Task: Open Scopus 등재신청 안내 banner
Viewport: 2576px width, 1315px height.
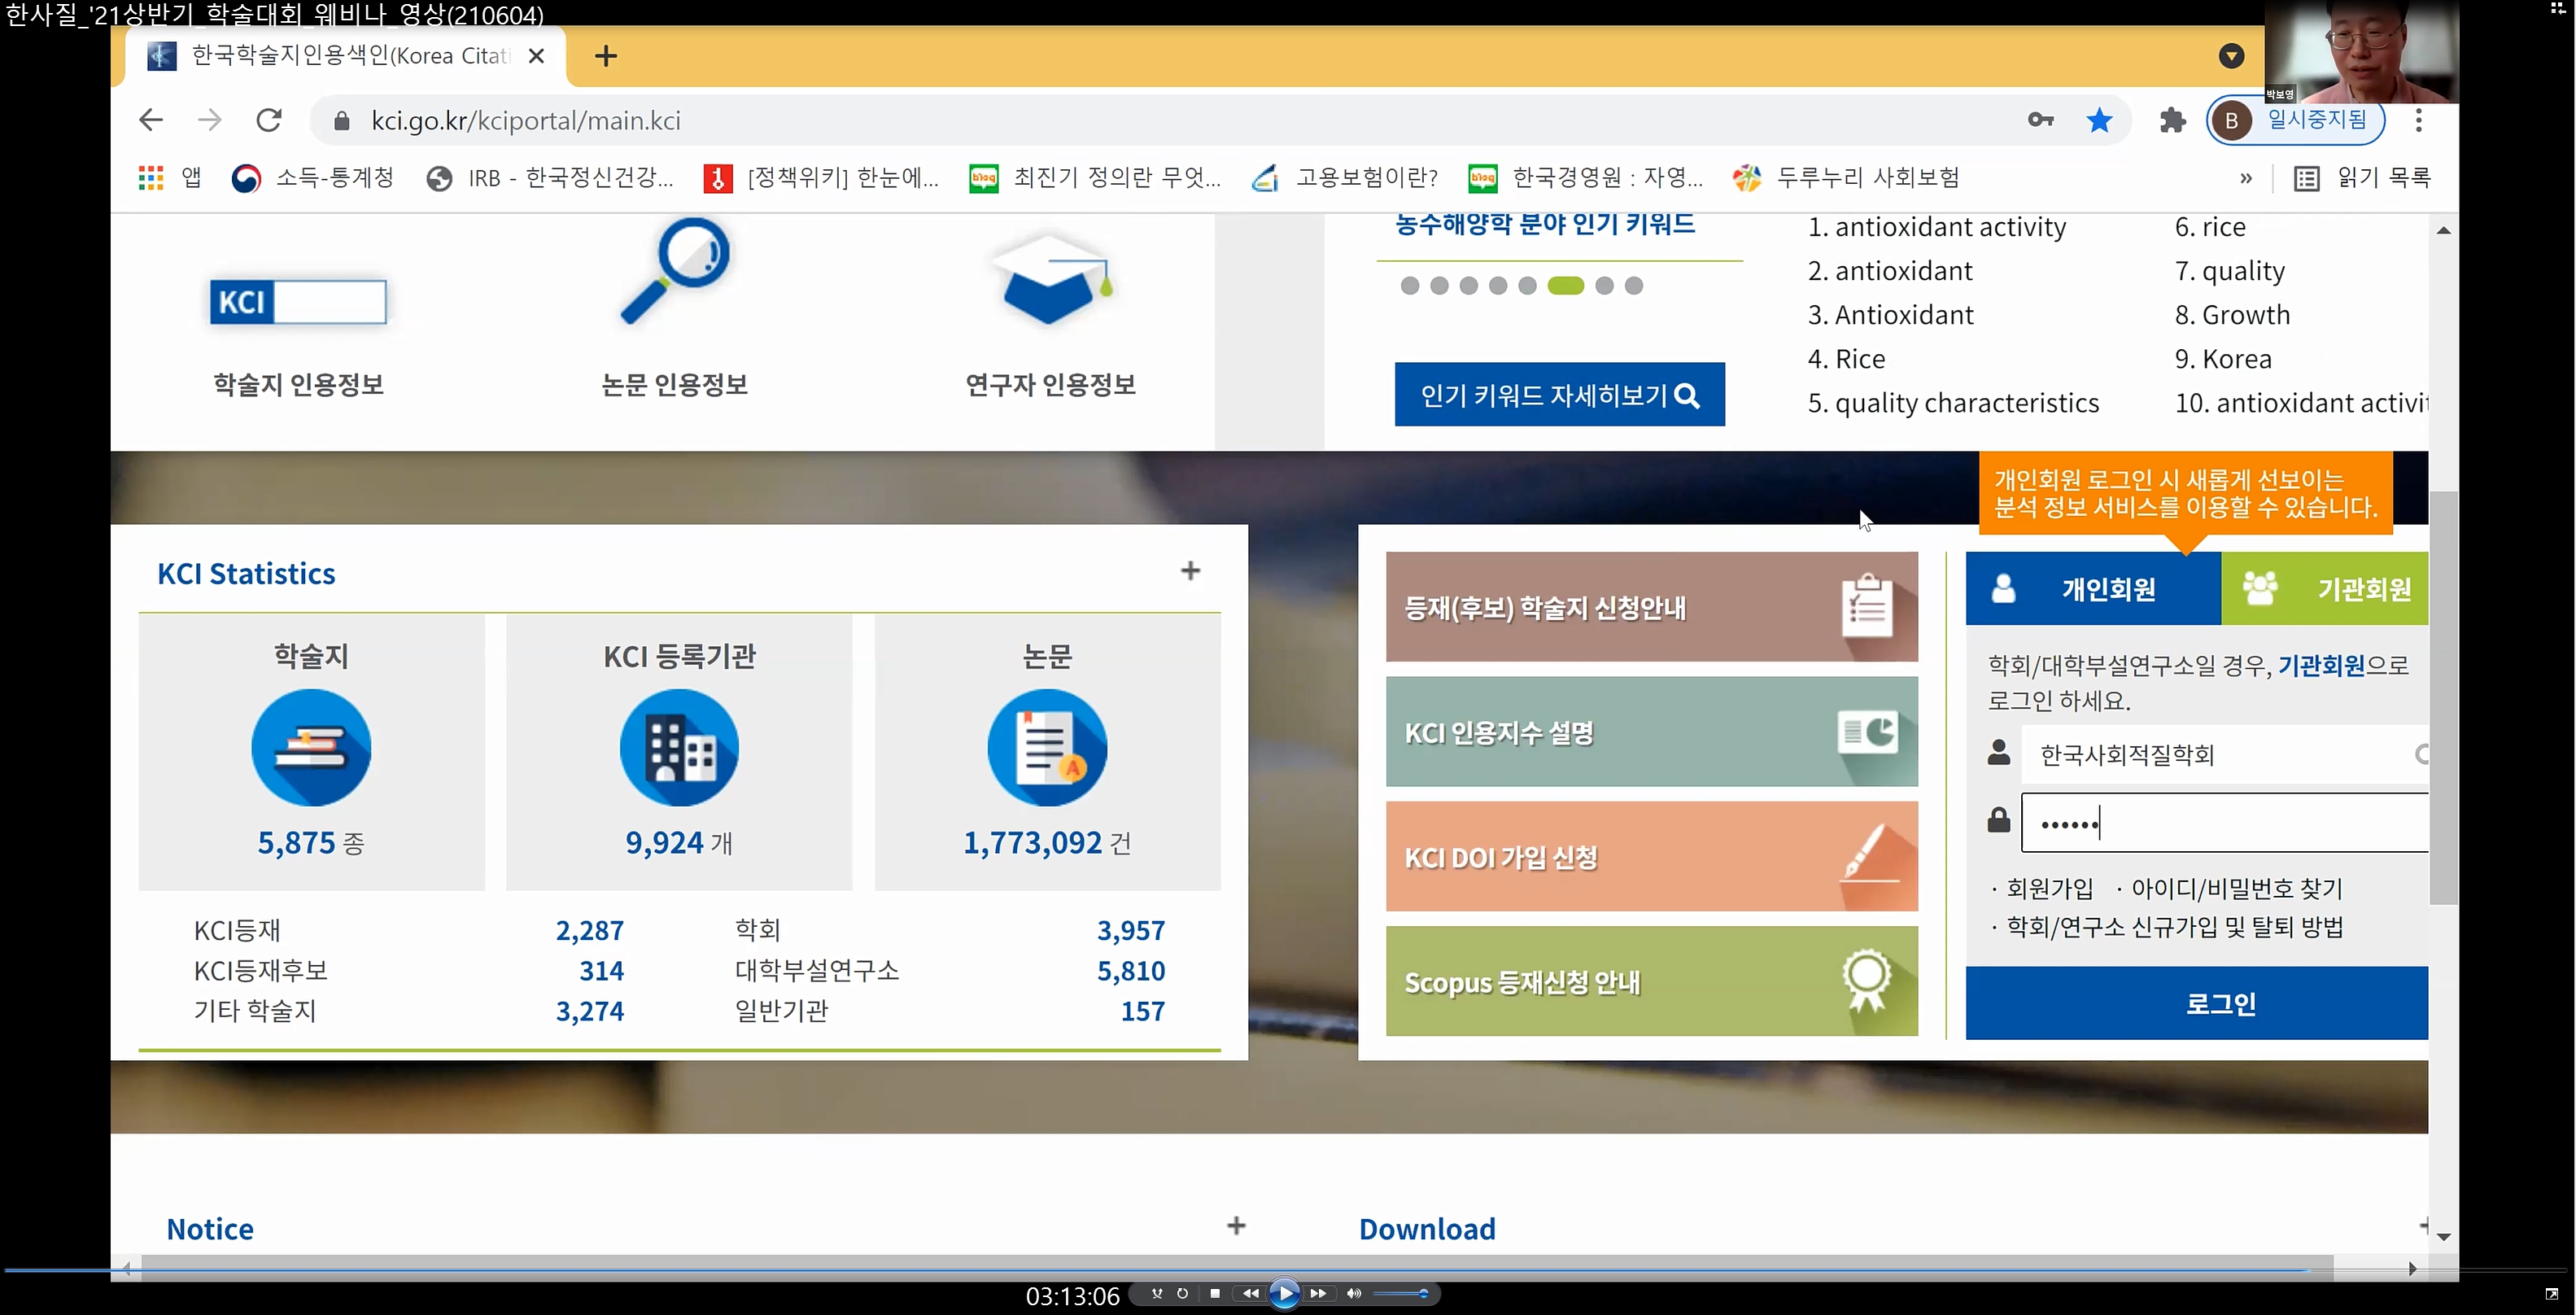Action: click(x=1652, y=981)
